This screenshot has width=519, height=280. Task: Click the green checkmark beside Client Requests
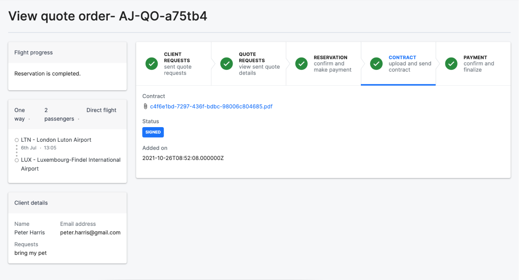pos(152,64)
